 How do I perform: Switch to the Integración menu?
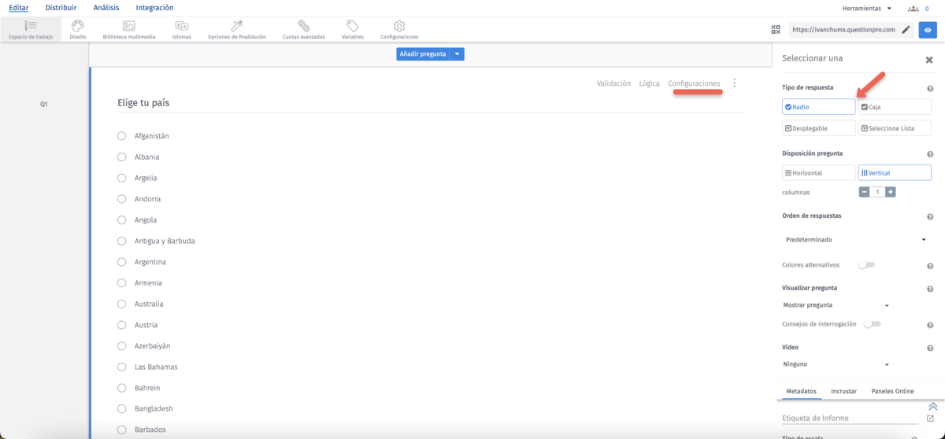(154, 8)
